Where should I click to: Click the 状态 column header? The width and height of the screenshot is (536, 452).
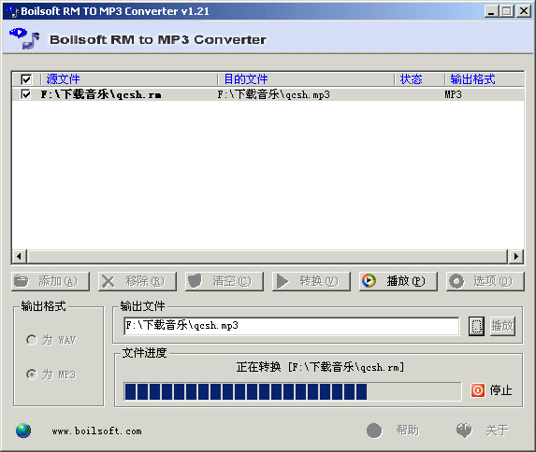420,79
